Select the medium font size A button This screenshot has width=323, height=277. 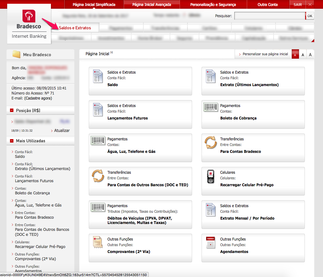pyautogui.click(x=303, y=55)
